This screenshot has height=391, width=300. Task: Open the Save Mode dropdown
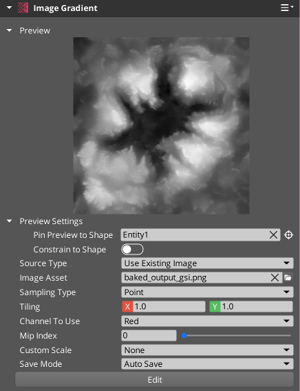click(207, 364)
